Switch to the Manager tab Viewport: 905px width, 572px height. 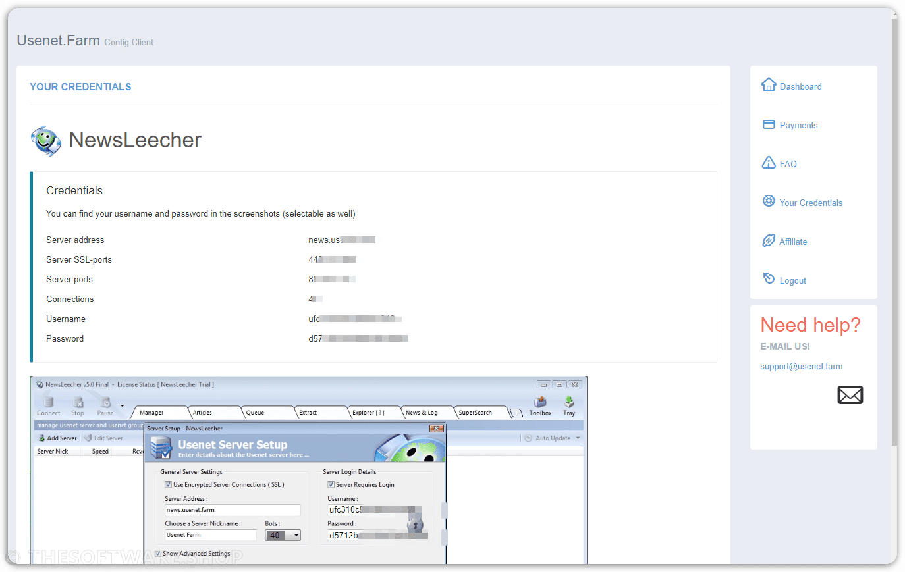coord(160,413)
